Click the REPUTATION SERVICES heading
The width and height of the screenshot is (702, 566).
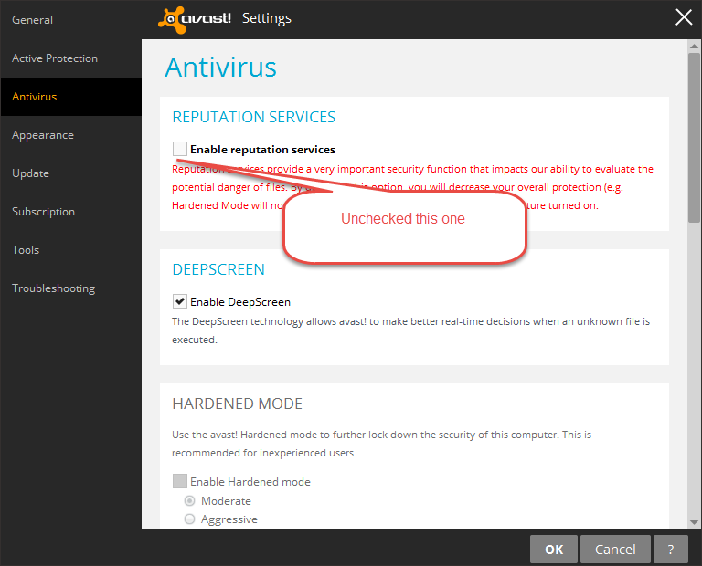pos(254,117)
